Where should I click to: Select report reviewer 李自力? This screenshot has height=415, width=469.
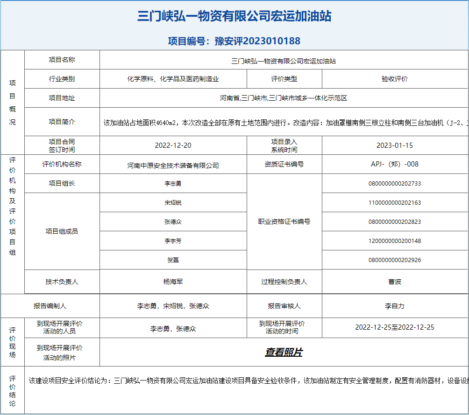pos(395,306)
